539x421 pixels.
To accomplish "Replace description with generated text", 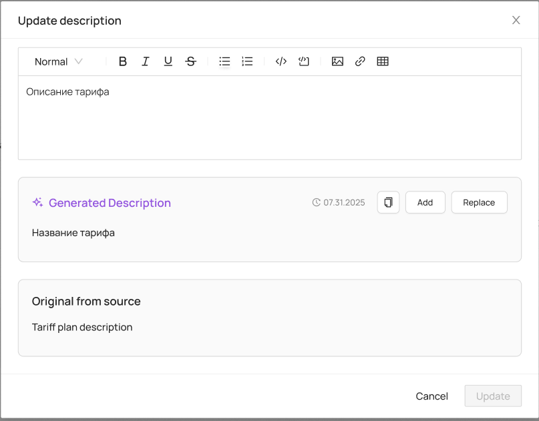I will (x=479, y=202).
